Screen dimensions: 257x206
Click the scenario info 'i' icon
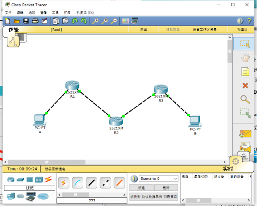click(134, 179)
